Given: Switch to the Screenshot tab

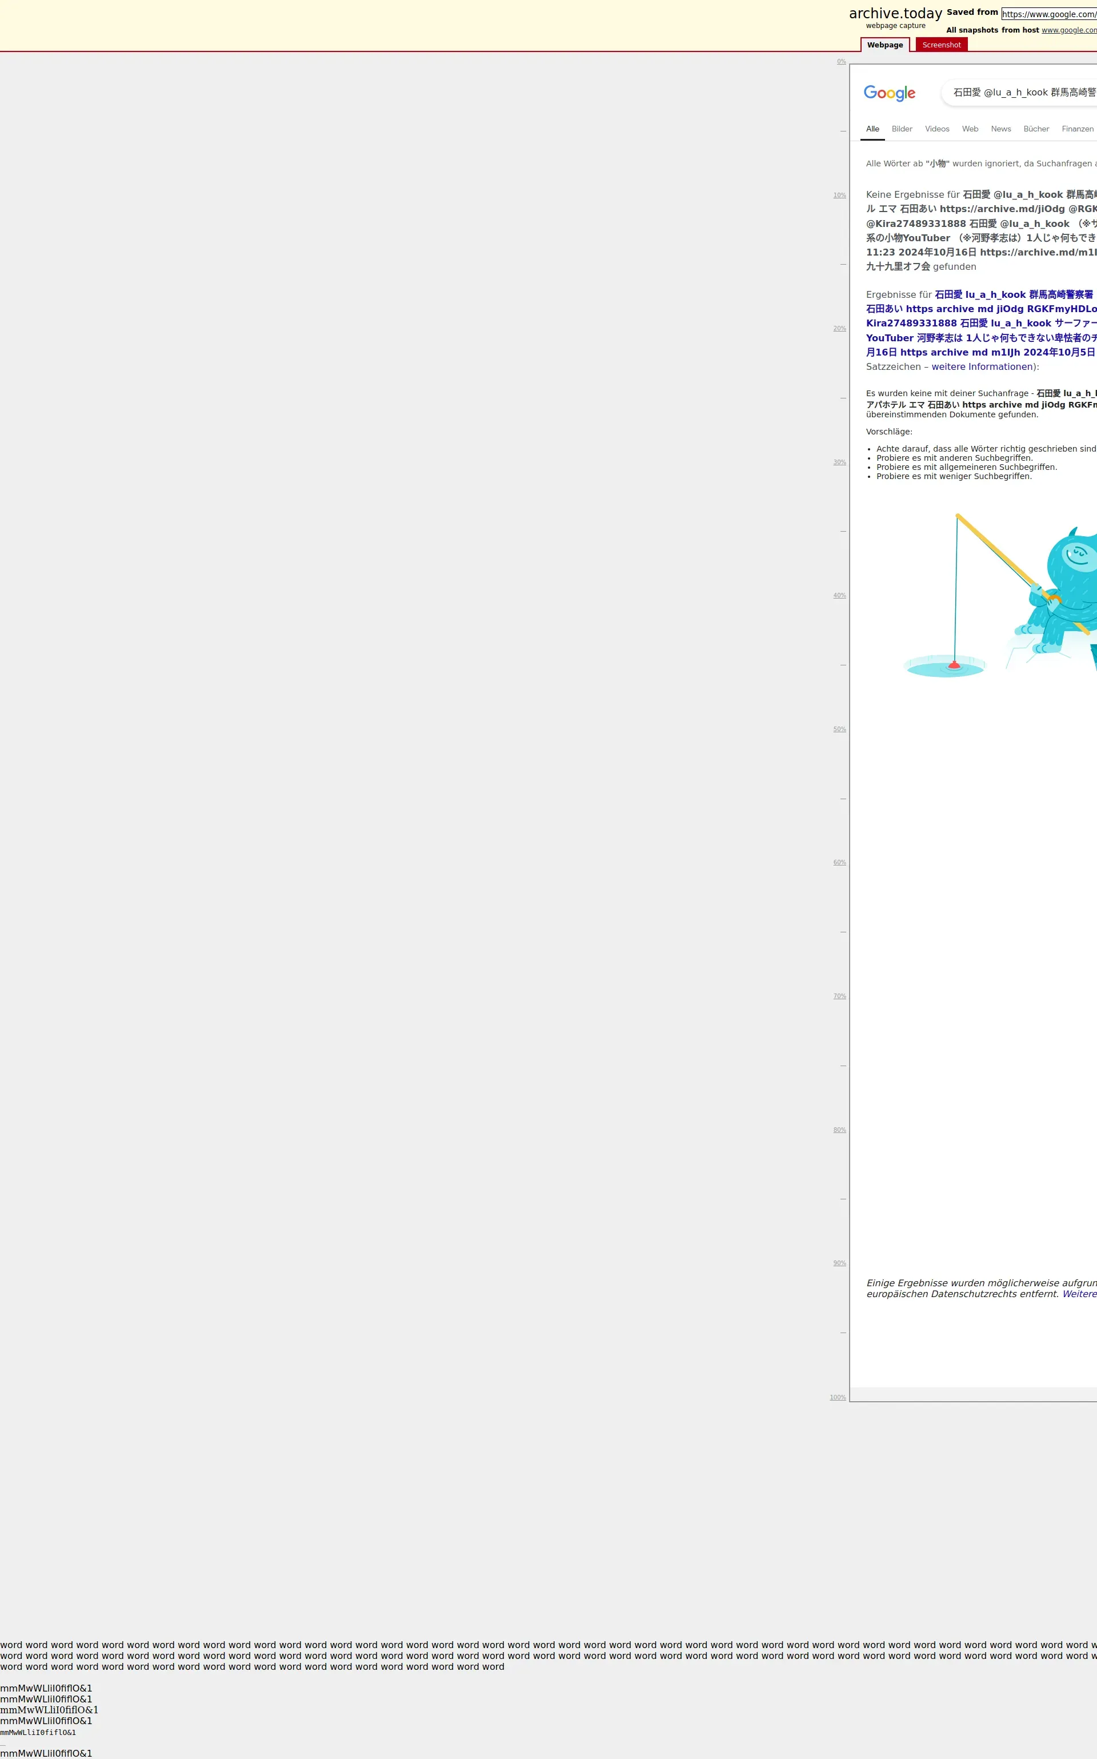Looking at the screenshot, I should 941,45.
